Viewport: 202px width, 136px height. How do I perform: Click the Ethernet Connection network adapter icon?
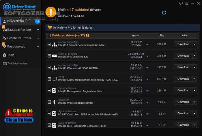[x=54, y=44]
